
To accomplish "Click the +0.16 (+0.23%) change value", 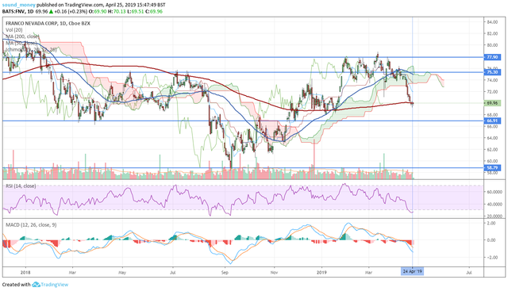I will tap(70, 11).
